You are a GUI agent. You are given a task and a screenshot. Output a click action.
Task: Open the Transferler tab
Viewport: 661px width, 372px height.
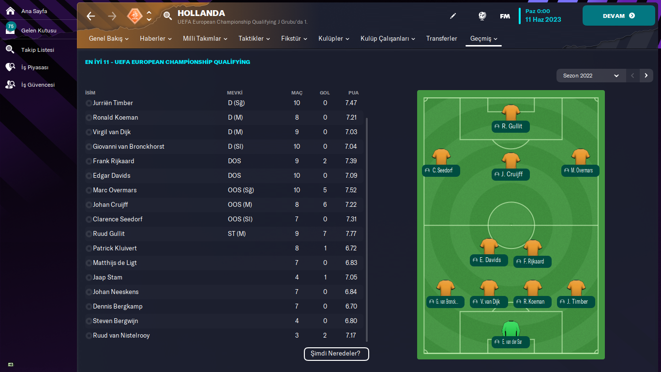441,39
